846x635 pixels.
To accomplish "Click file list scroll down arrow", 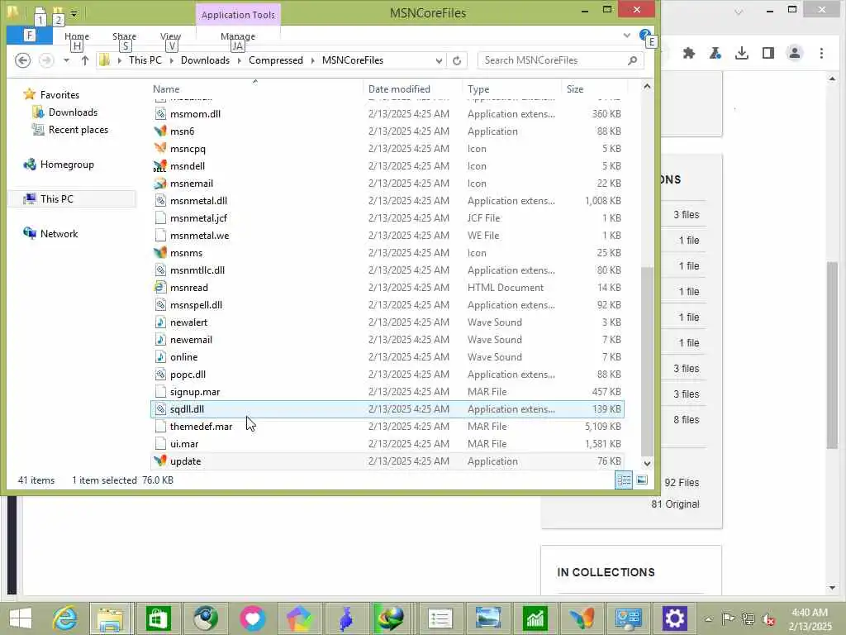I will pos(647,463).
